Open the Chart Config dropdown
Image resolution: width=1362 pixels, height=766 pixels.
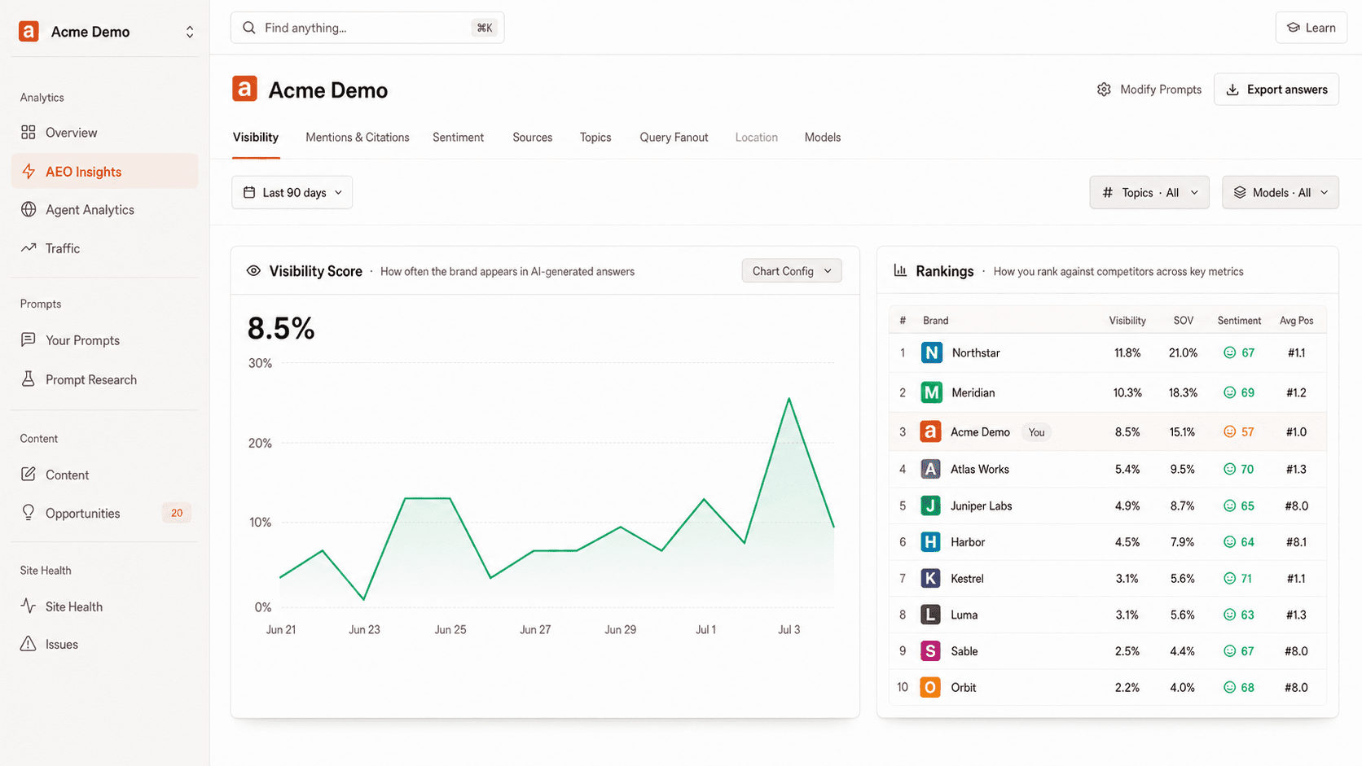[792, 271]
